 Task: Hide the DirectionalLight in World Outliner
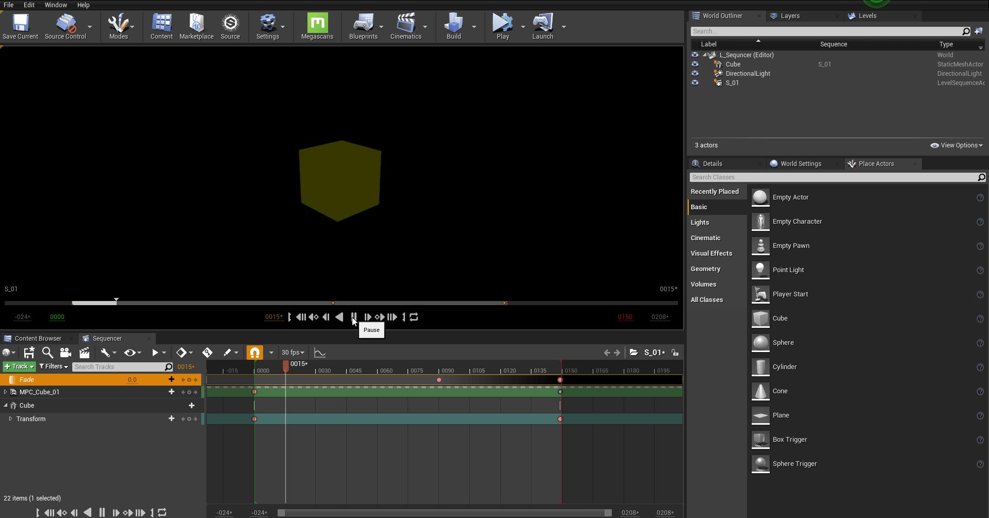coord(695,73)
